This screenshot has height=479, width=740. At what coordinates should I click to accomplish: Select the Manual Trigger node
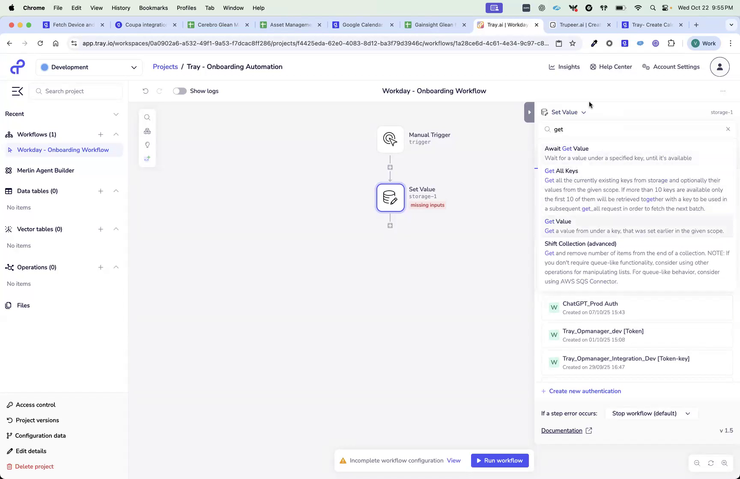coord(390,139)
